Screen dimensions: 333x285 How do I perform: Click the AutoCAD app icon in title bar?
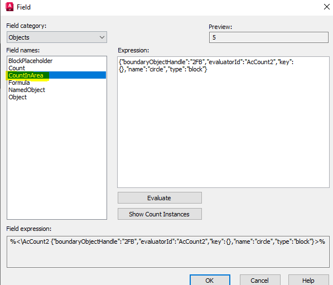click(x=9, y=7)
